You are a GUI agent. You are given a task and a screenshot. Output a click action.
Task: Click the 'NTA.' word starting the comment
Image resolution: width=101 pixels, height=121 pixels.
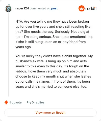pos(19,21)
